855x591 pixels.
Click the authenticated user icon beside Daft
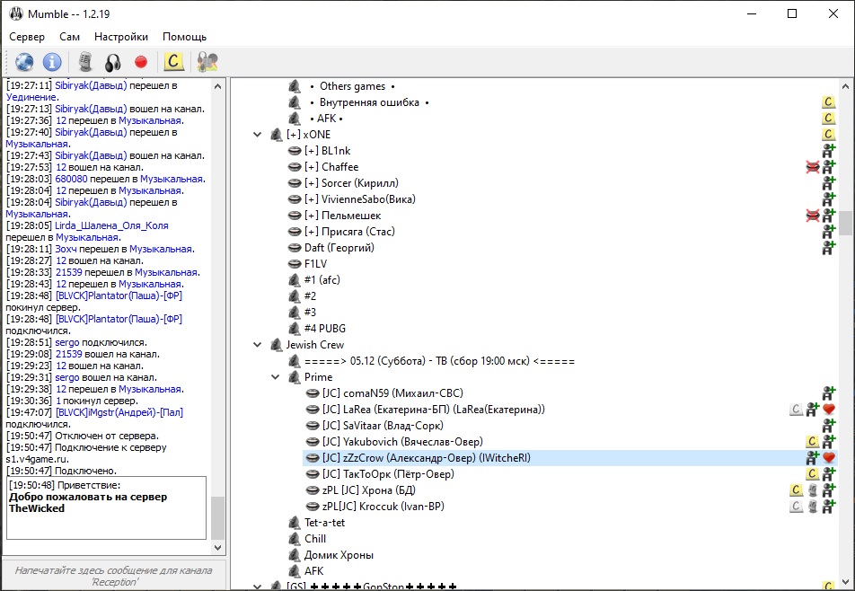pos(829,248)
